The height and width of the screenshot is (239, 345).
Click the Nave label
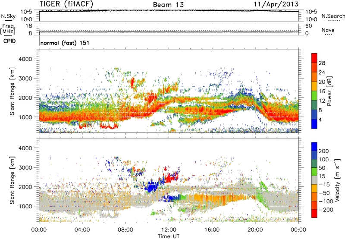point(328,30)
